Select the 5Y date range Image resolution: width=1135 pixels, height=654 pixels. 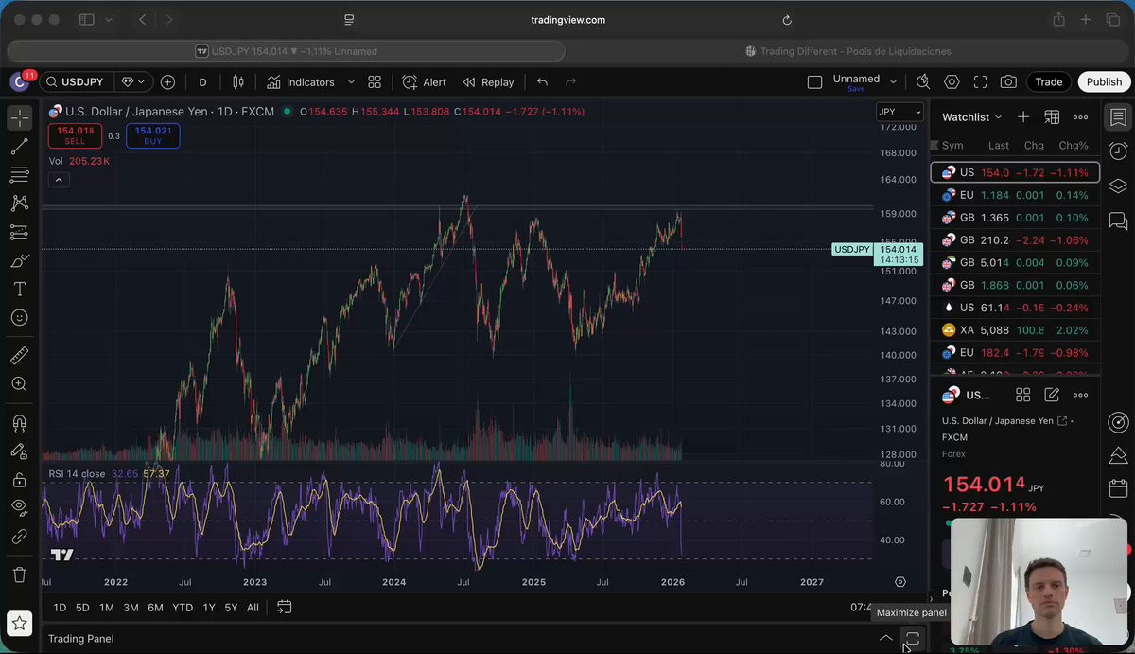click(x=231, y=608)
